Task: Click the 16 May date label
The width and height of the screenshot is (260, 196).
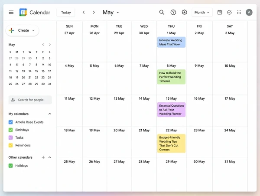Action: pos(199,98)
